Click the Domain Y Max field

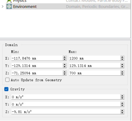pos(95,66)
